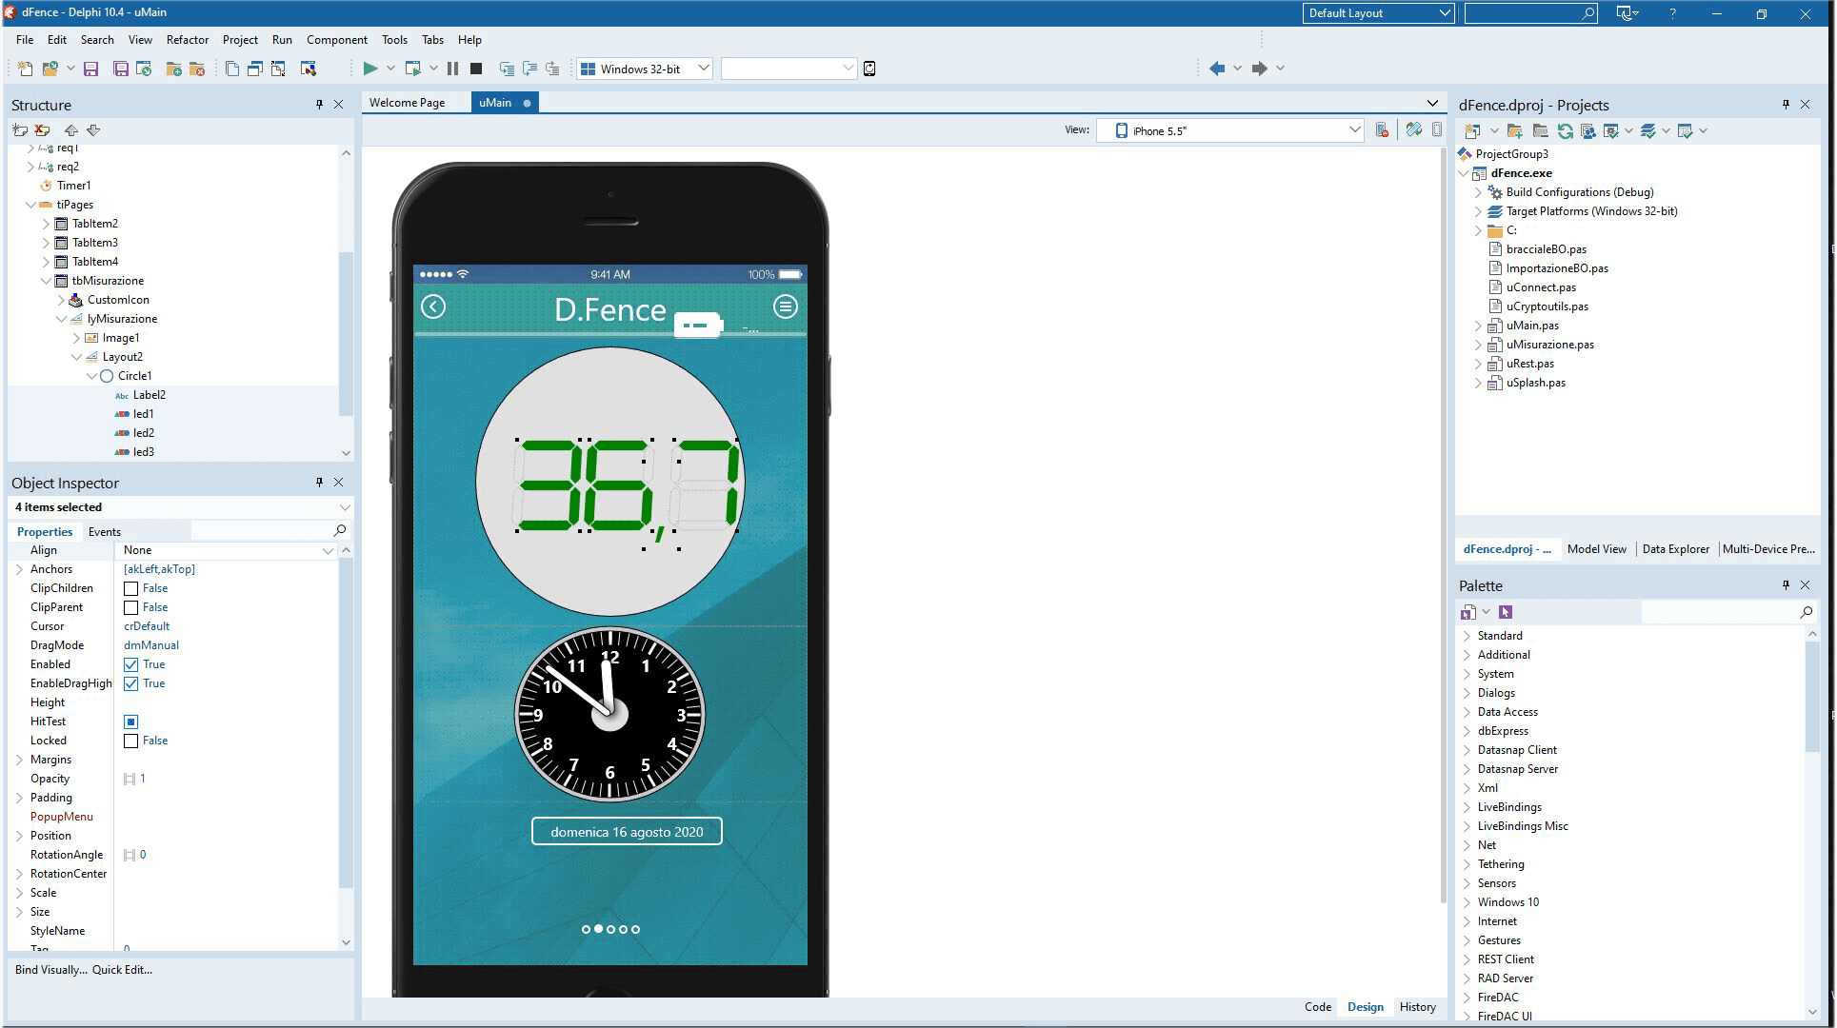Screen dimensions: 1837x1028
Task: Toggle the Locked property checkbox
Action: [131, 741]
